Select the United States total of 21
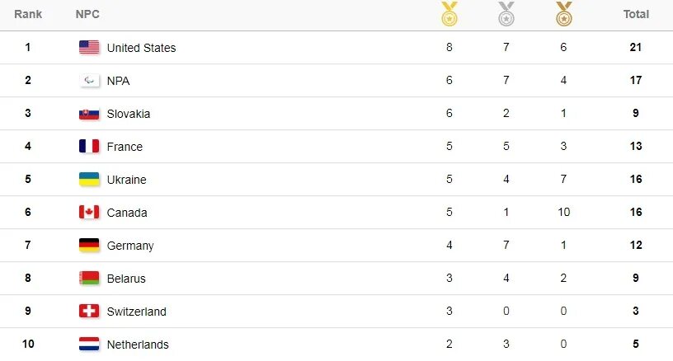This screenshot has height=361, width=673. pyautogui.click(x=636, y=47)
